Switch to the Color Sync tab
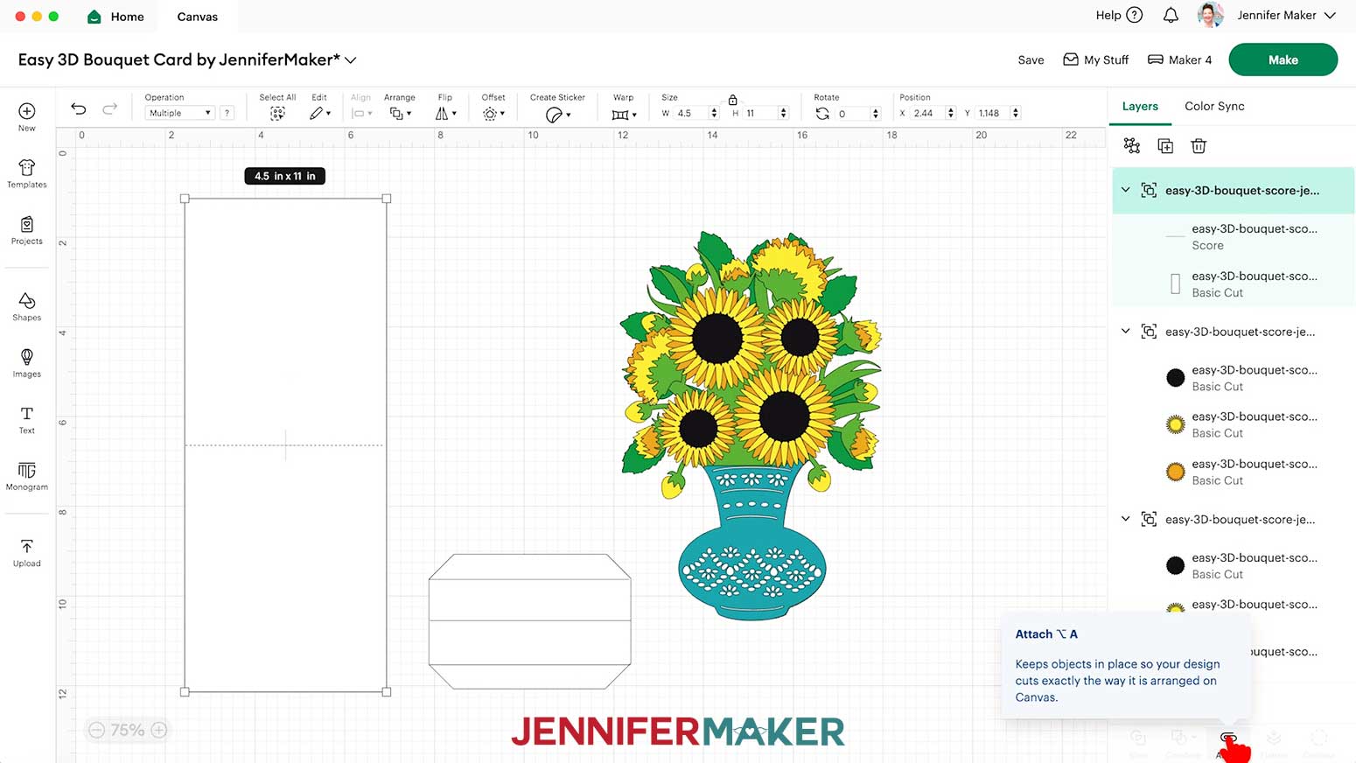This screenshot has height=763, width=1356. coord(1214,106)
